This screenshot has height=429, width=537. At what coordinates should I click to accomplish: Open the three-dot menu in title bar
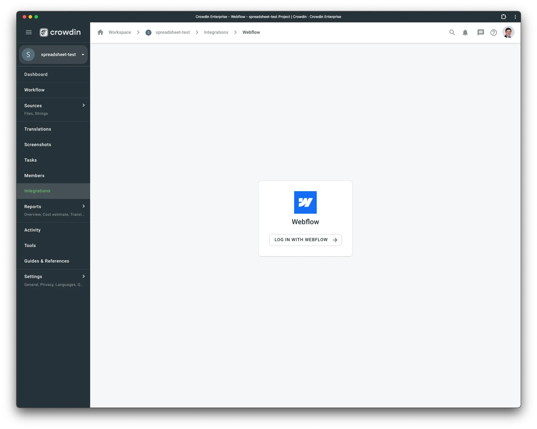[x=515, y=17]
